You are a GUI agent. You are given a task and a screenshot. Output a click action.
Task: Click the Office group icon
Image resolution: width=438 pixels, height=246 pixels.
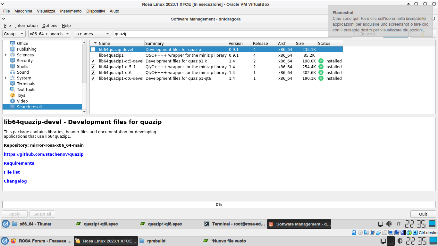pos(13,43)
